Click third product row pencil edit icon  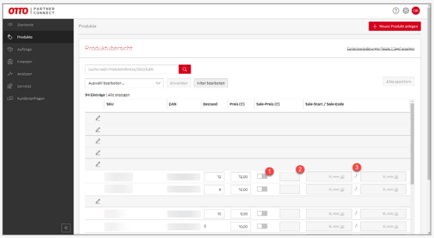pos(98,141)
